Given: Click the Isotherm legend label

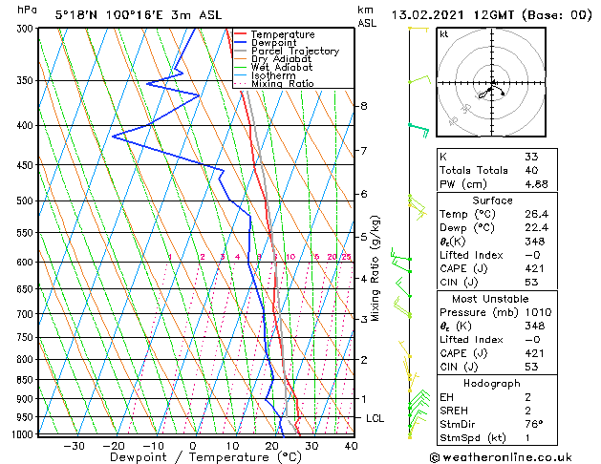Looking at the screenshot, I should tap(273, 75).
